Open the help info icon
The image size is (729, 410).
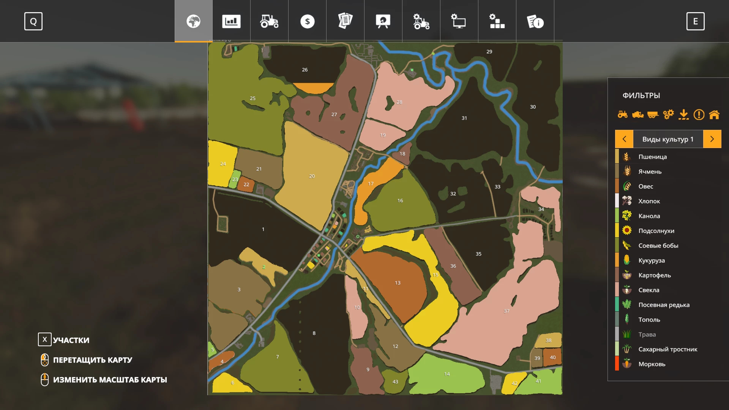coord(535,21)
